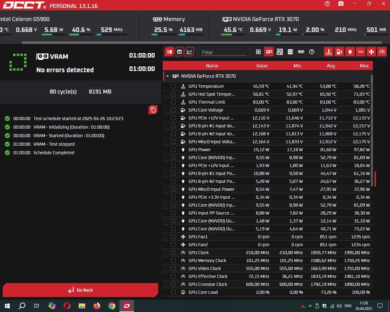
Task: Click thermometer icon of GPU Temperature row
Action: coord(183,86)
